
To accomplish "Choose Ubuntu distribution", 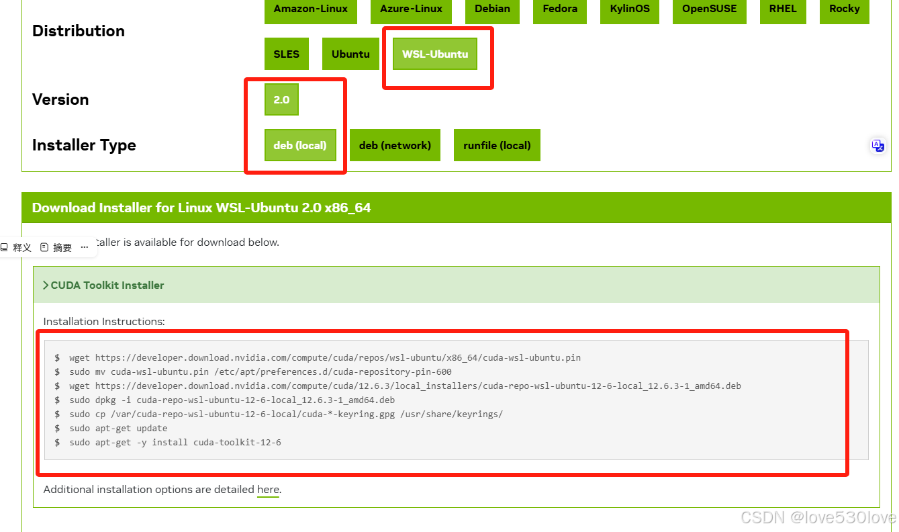I will [x=350, y=54].
